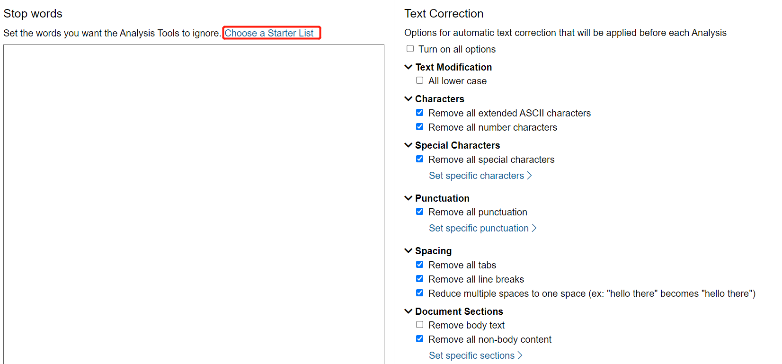Collapse the Characters section chevron
Viewport: 782px width, 364px height.
point(409,99)
